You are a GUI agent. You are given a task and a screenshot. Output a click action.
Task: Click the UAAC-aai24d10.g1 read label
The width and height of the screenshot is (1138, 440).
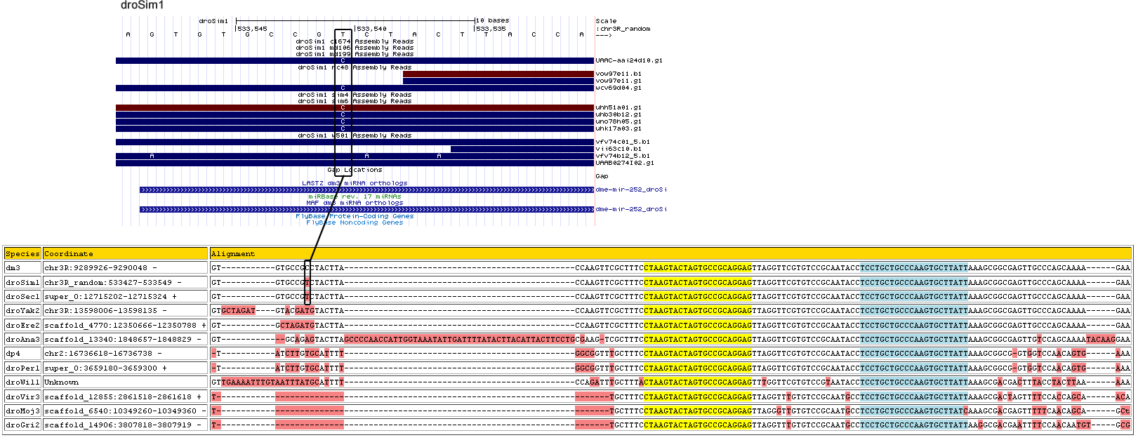pos(628,60)
